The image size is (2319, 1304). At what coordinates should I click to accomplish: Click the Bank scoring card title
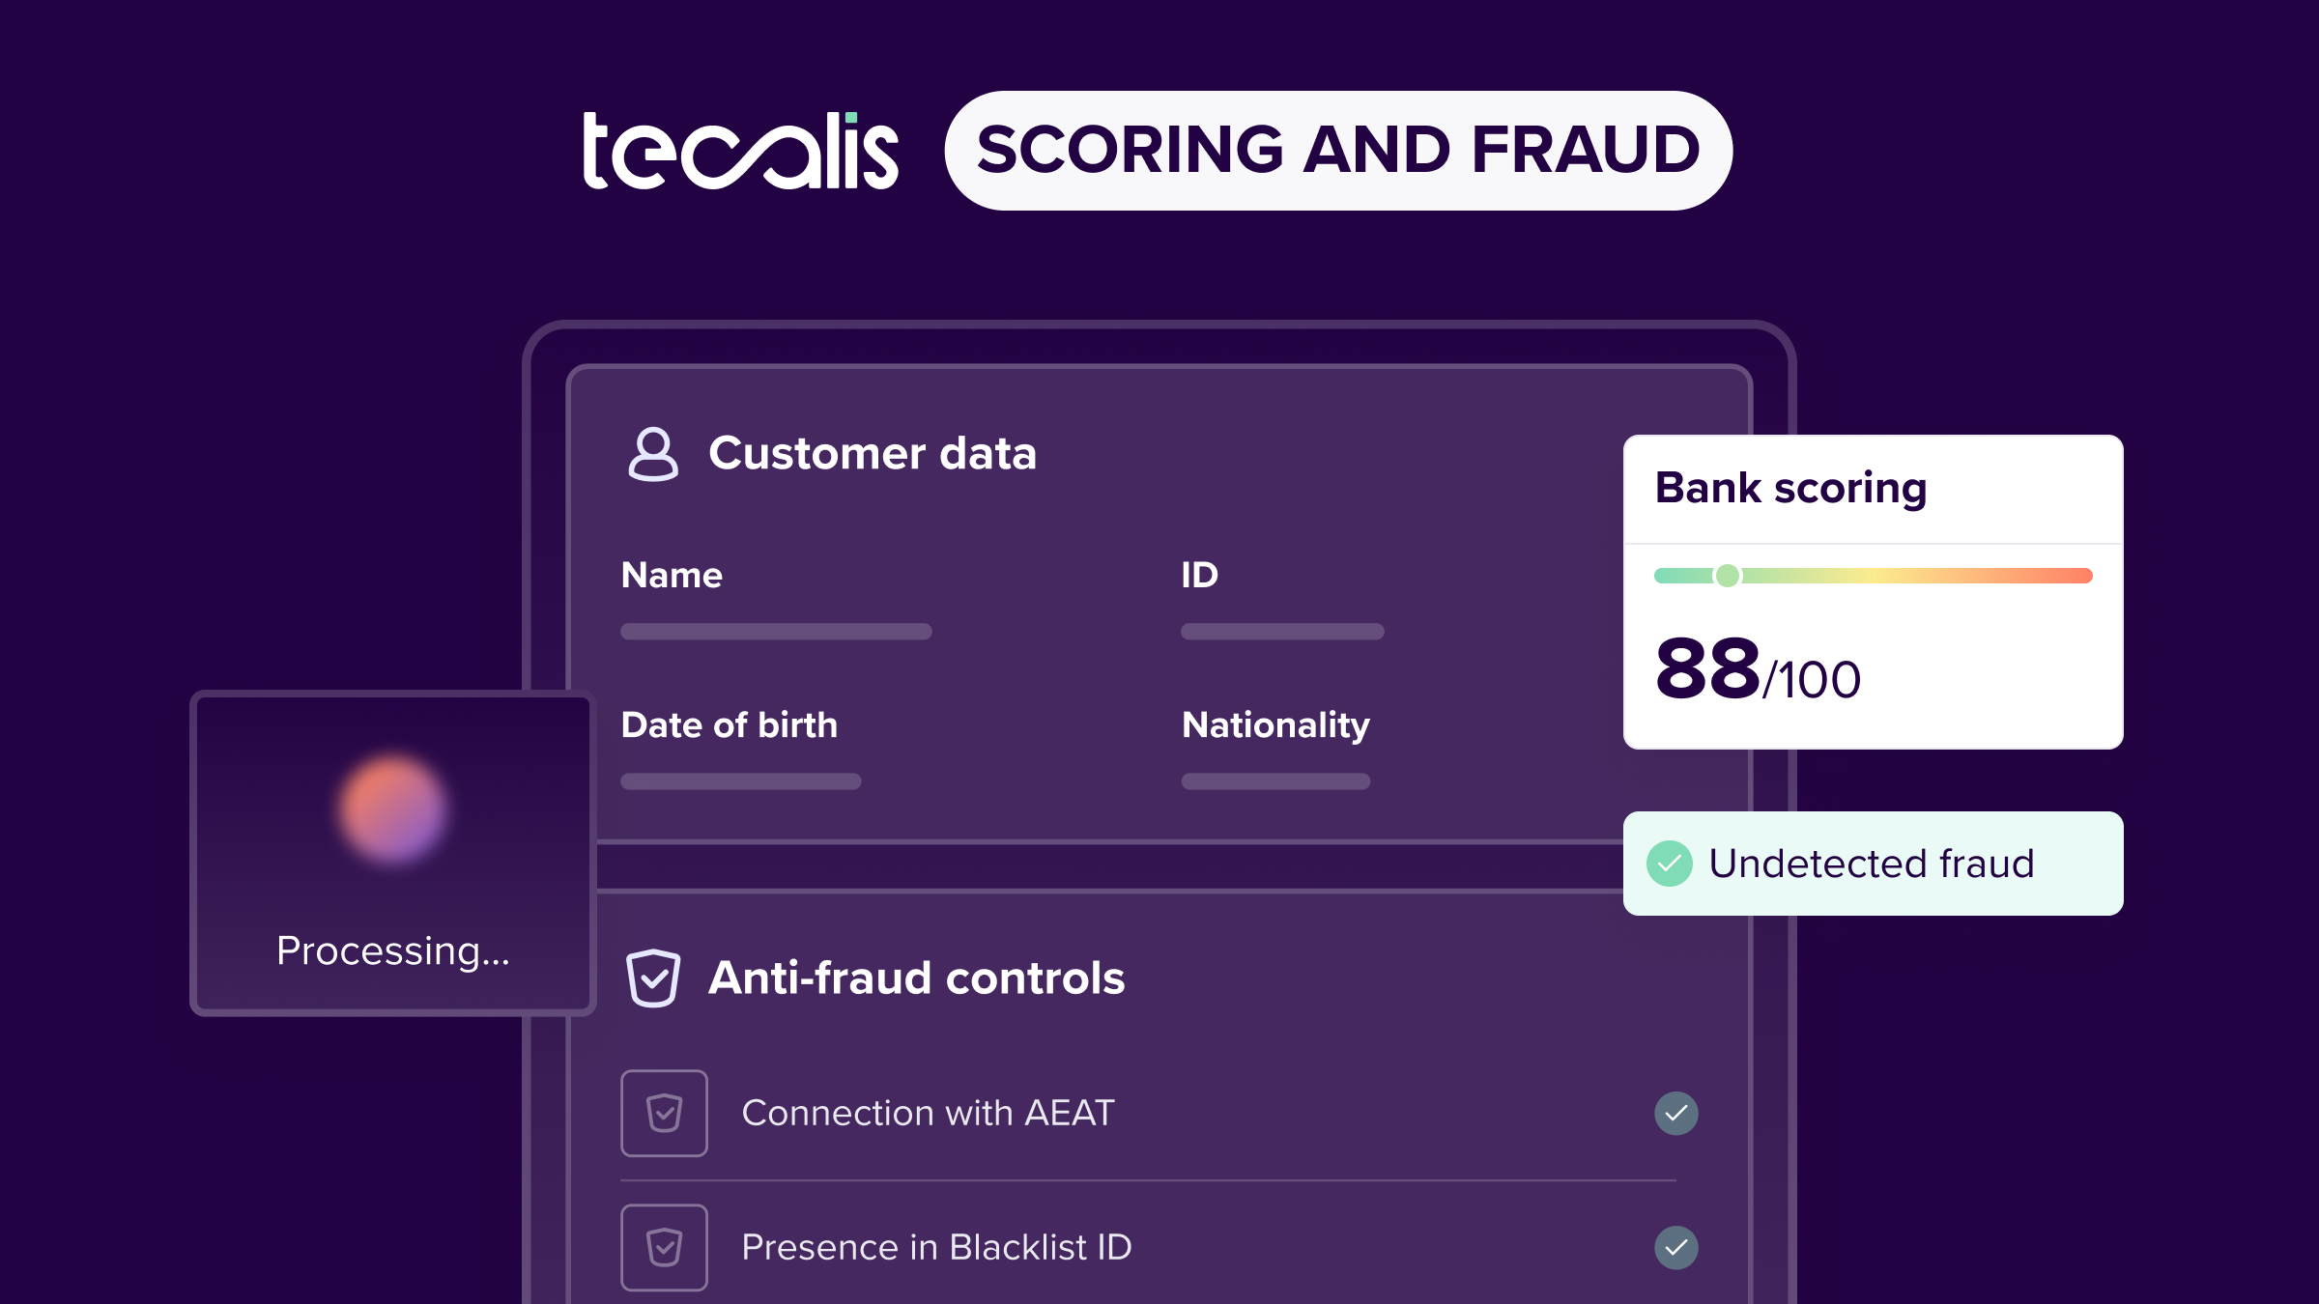coord(1790,488)
